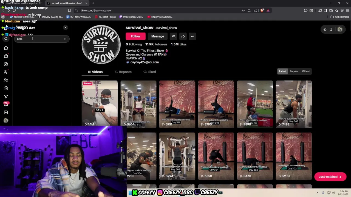Viewport: 351px width, 197px height.
Task: Open 'Unpublished, Mute...' bookmark
Action: coord(131,17)
